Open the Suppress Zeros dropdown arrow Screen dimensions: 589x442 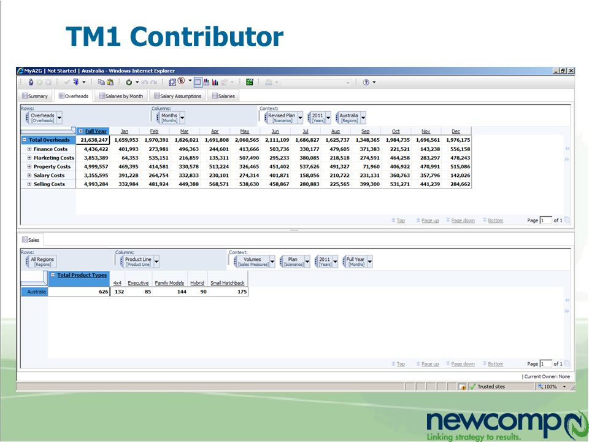point(190,81)
